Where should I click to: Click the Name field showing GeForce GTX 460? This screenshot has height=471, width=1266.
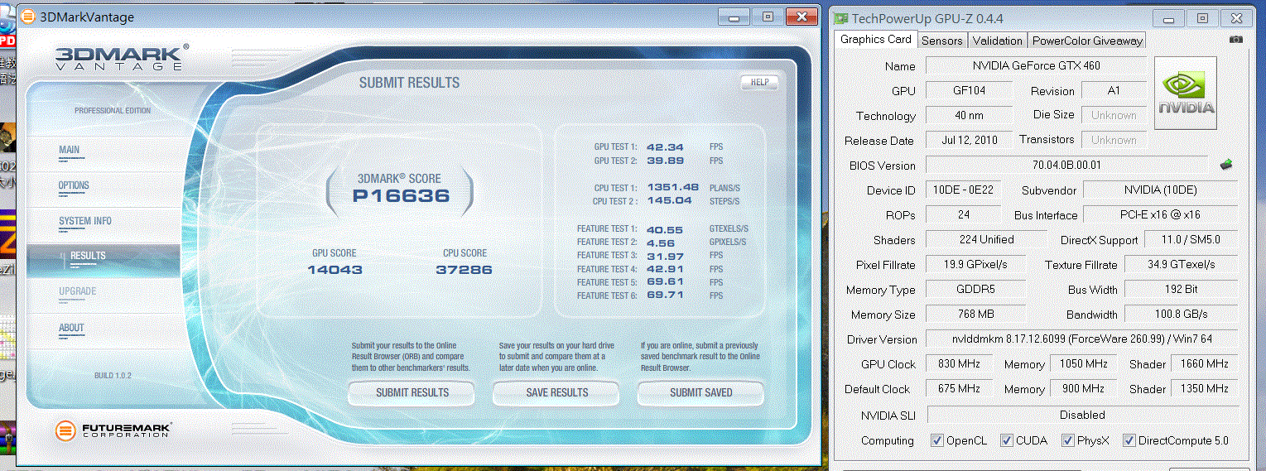coord(1036,65)
